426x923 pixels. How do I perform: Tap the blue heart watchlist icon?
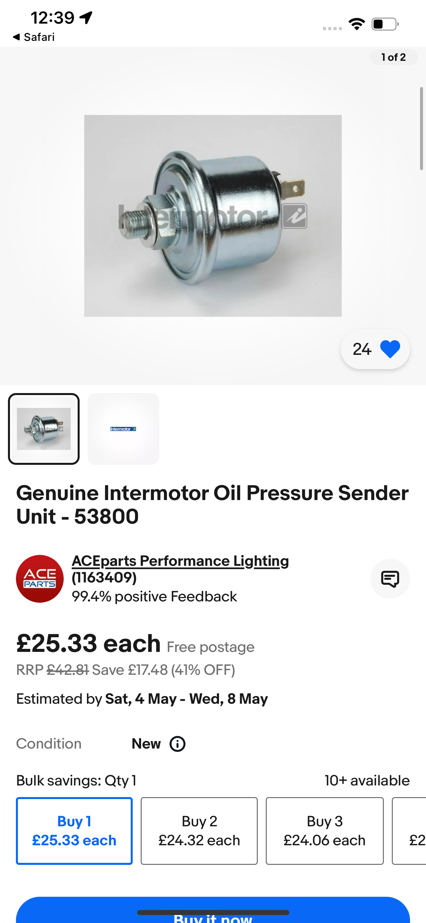tap(390, 349)
